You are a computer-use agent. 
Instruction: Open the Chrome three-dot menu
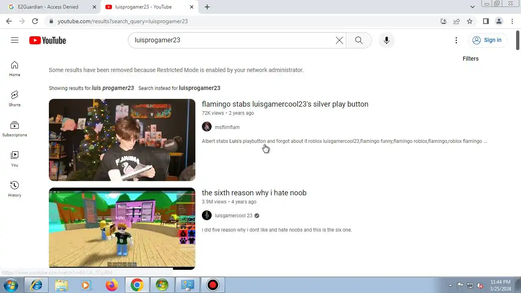click(512, 21)
